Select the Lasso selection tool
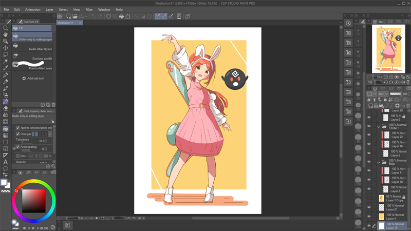Image resolution: width=411 pixels, height=231 pixels. (x=6, y=54)
